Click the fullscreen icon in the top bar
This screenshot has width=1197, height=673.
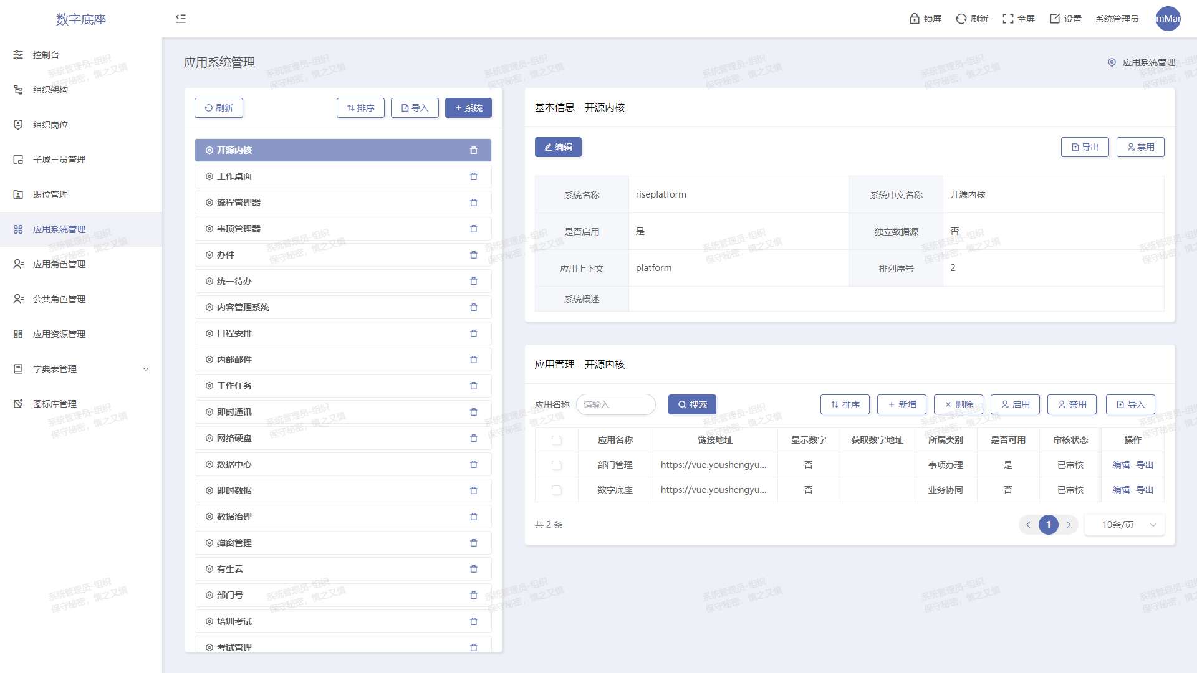[1007, 19]
